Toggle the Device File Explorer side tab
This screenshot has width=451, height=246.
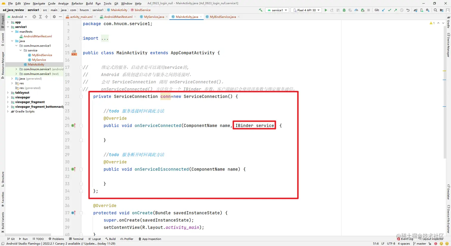point(448,219)
